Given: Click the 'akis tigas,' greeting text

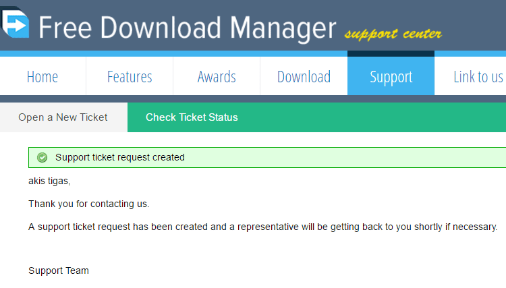Looking at the screenshot, I should pyautogui.click(x=49, y=181).
